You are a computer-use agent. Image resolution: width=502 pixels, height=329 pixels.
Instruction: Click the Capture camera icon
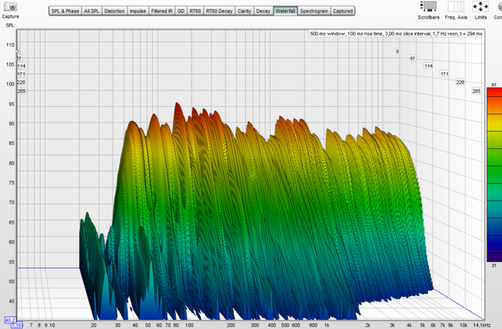click(x=11, y=6)
